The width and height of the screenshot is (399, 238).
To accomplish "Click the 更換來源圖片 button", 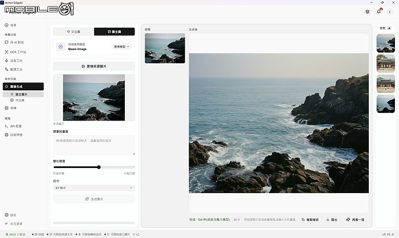I will [x=94, y=66].
